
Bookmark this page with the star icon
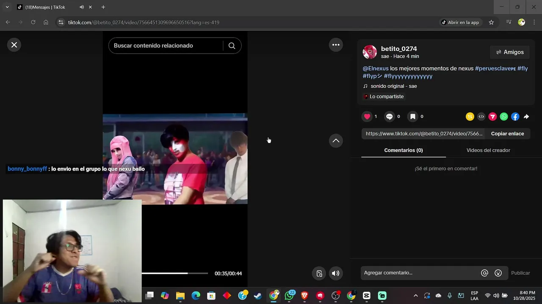click(x=491, y=22)
